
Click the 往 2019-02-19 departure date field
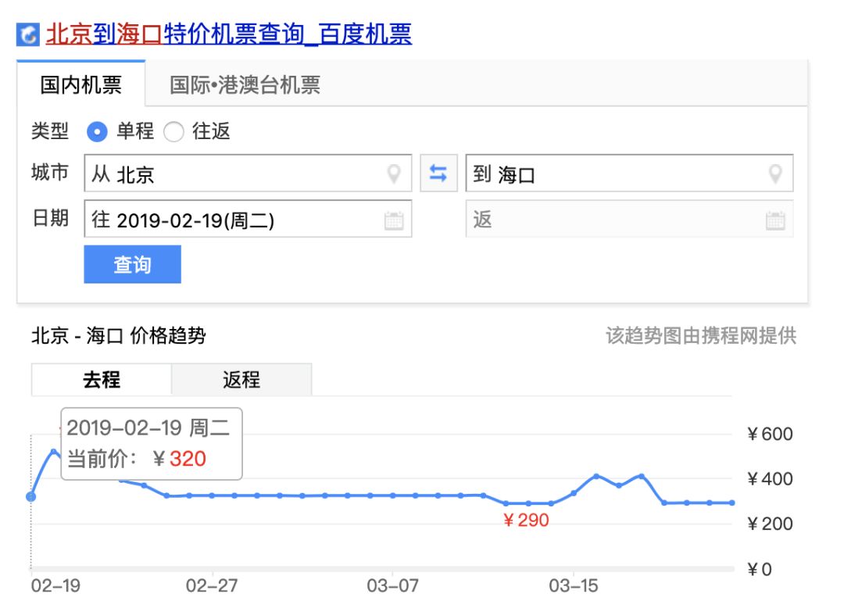click(234, 220)
